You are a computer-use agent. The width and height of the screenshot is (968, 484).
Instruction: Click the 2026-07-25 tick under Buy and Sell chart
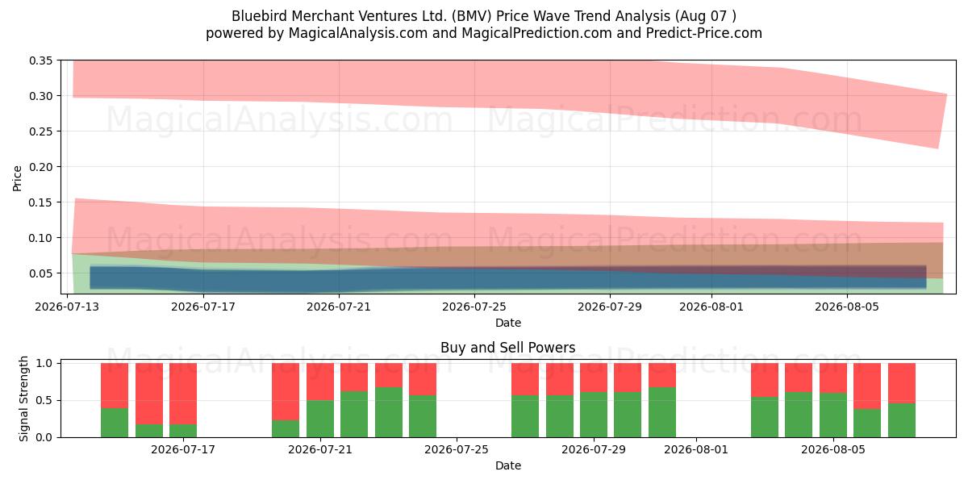[457, 449]
